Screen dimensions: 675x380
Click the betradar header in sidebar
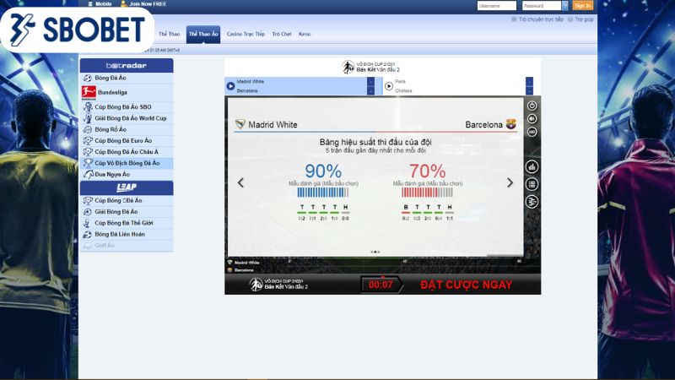(x=127, y=66)
